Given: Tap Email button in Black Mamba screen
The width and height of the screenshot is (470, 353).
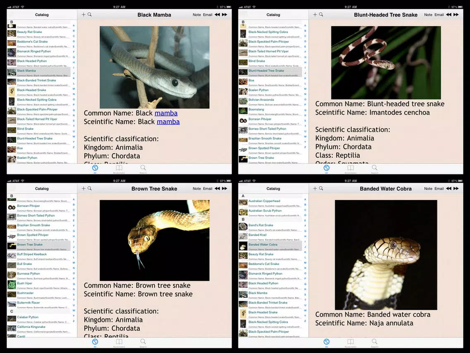Looking at the screenshot, I should tap(207, 15).
